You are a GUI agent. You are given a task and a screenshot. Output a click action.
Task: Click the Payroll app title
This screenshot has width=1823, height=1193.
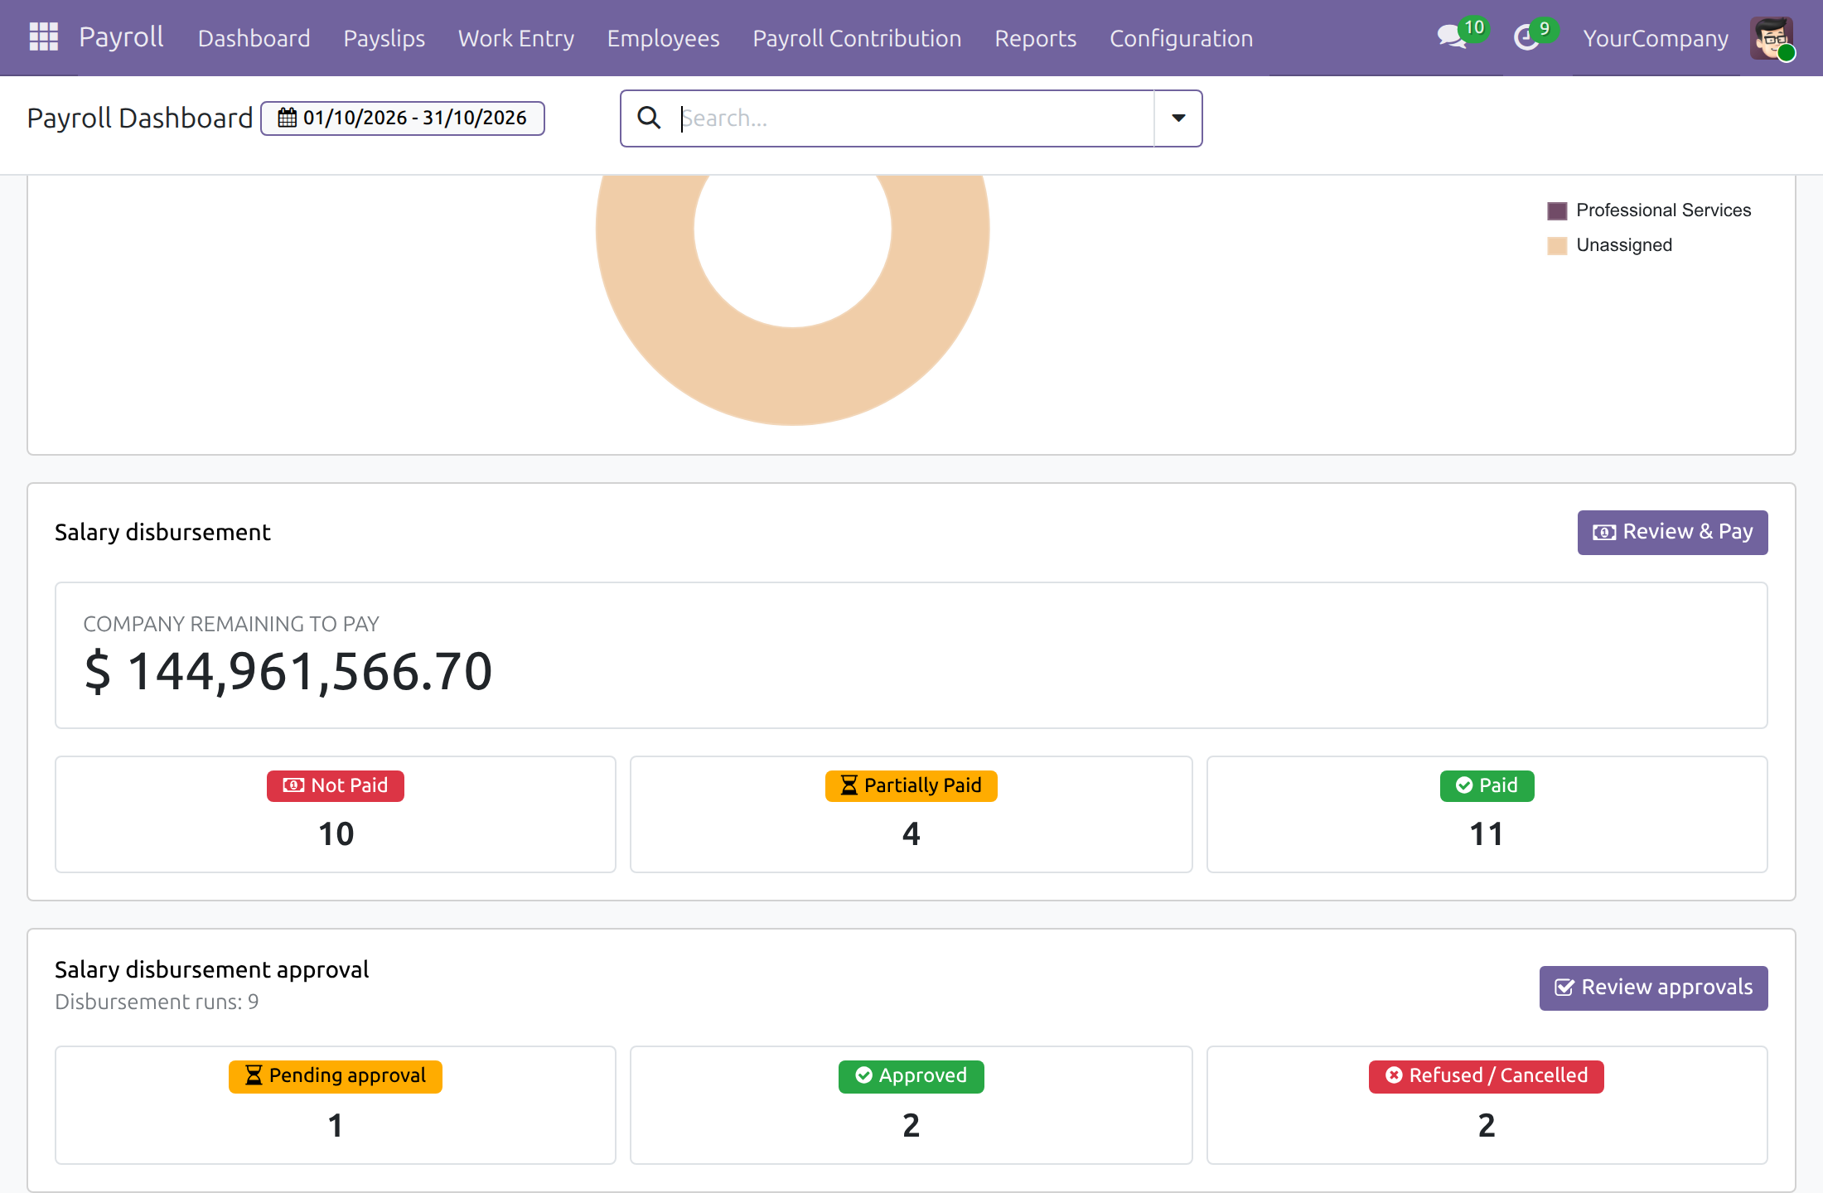coord(121,37)
